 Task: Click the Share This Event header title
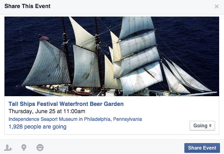click(27, 6)
